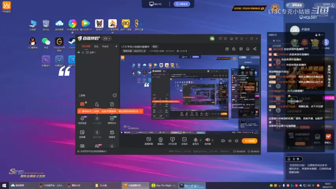Toggle room lock icon above the preview
This screenshot has height=189, width=336.
point(234,49)
